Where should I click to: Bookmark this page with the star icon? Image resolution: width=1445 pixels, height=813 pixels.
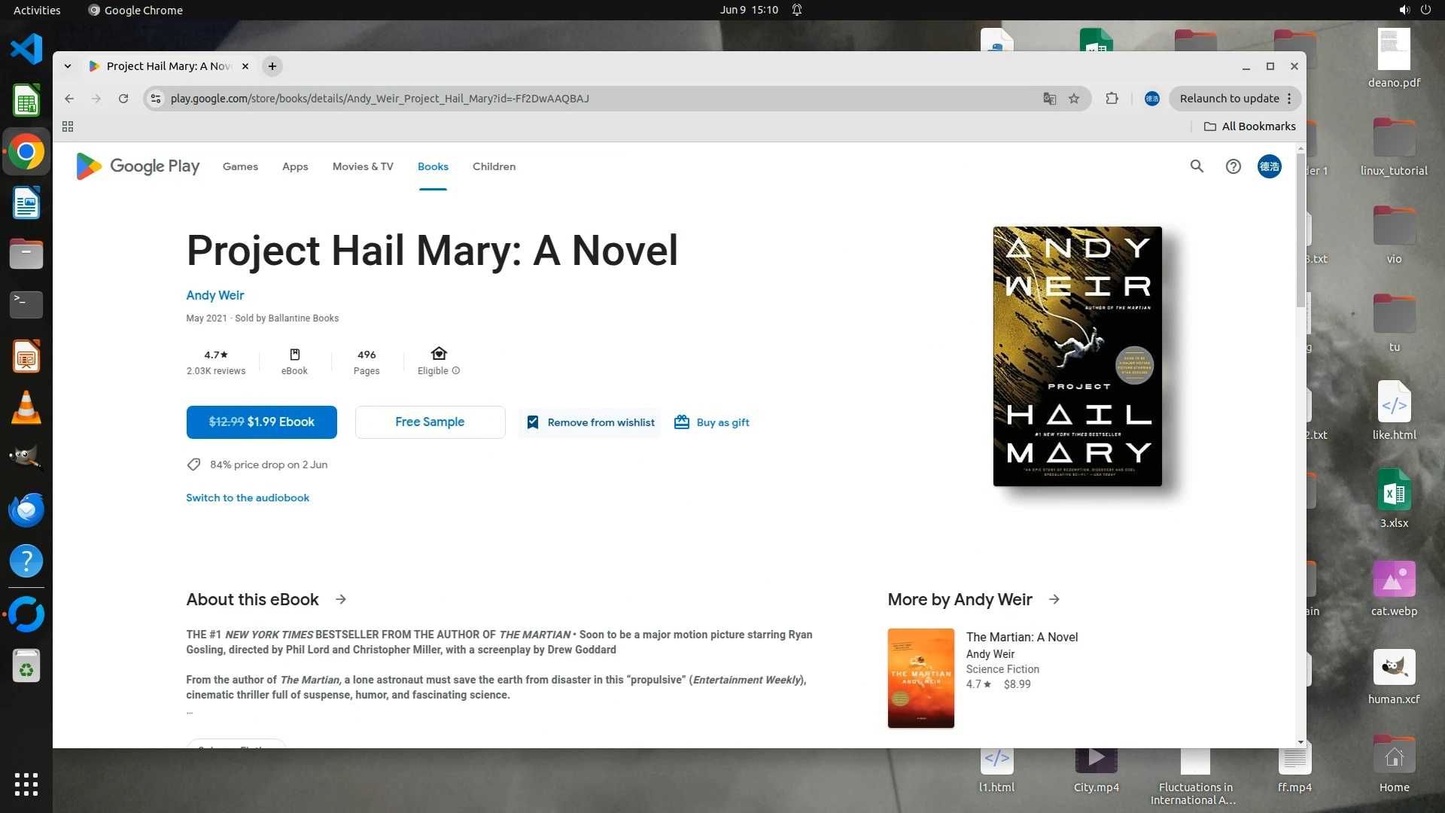click(1074, 99)
